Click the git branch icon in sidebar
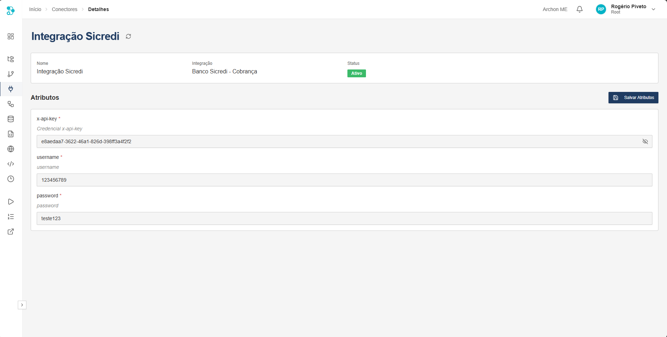Viewport: 667px width, 337px height. point(11,74)
